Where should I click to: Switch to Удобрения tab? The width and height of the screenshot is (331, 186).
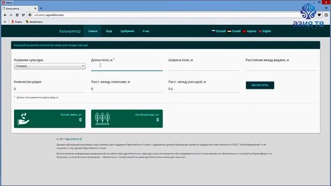click(x=127, y=31)
